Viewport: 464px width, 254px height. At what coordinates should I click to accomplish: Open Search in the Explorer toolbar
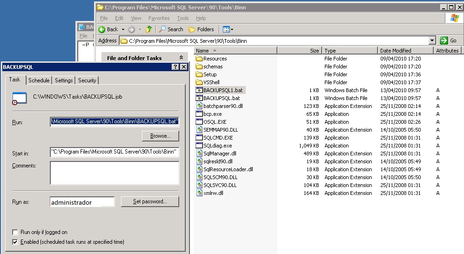click(171, 29)
